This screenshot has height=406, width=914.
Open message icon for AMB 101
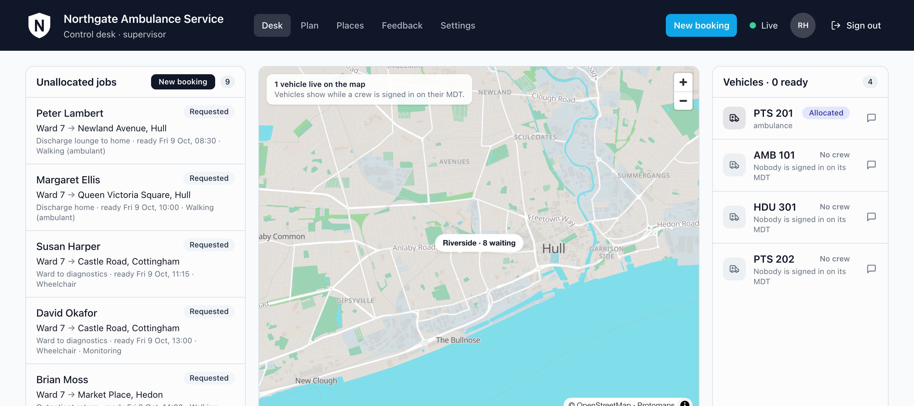click(871, 165)
